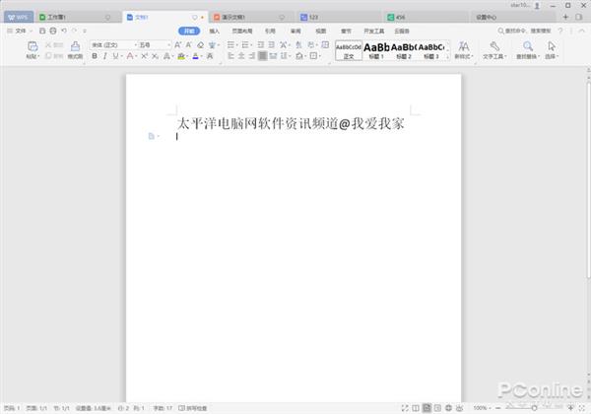
Task: Apply the Heading 1 style
Action: point(376,50)
